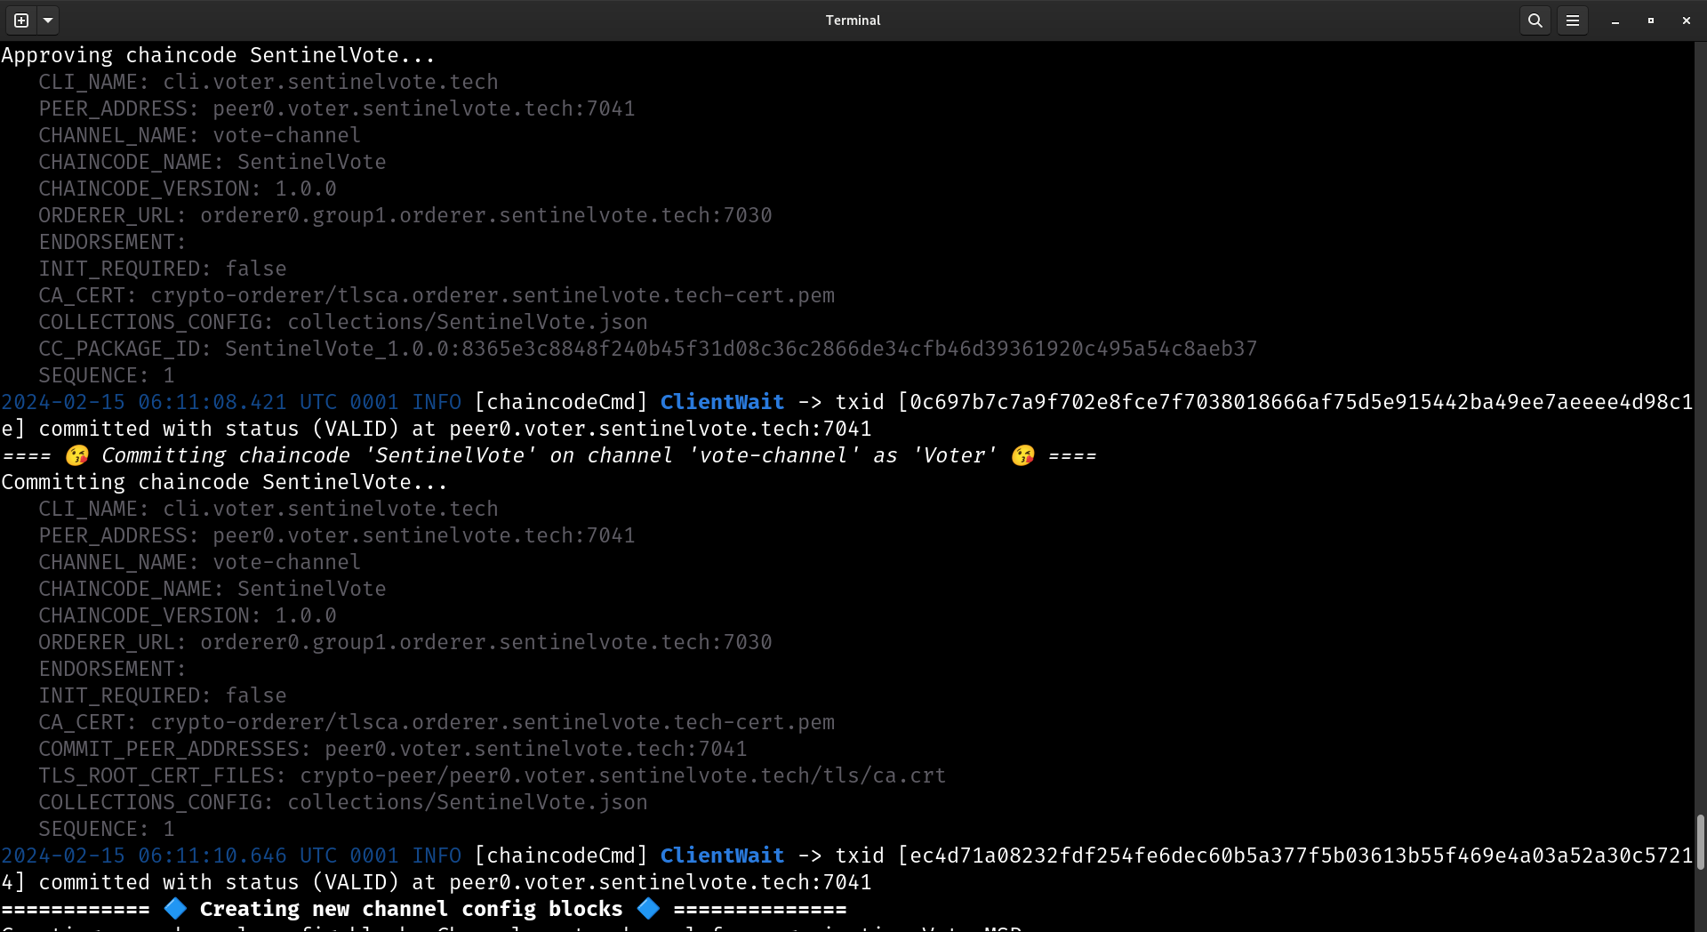Expand the new tab dropdown arrow
The height and width of the screenshot is (932, 1707).
tap(48, 20)
